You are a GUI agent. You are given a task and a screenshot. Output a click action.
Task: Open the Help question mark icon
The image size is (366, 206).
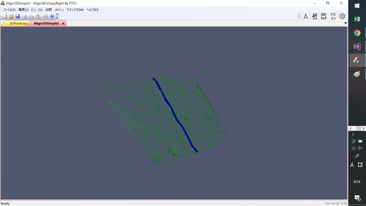(x=52, y=17)
